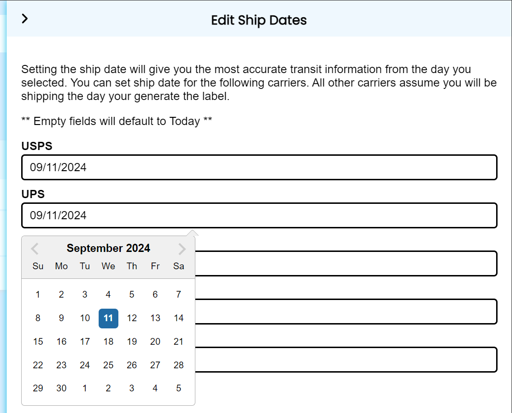Image resolution: width=512 pixels, height=413 pixels.
Task: Click third carrier date field below UPS
Action: (346, 263)
